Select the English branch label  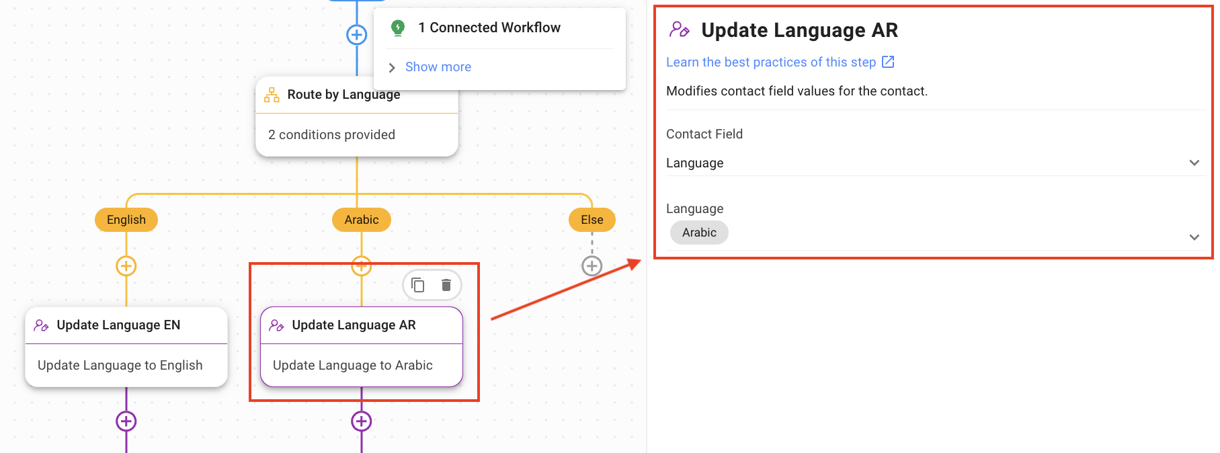point(126,220)
